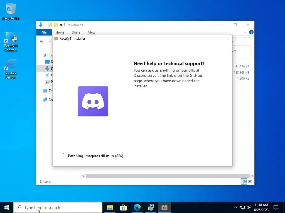Click the Discord logo in Rectify11 Installer
The width and height of the screenshot is (285, 213).
93,101
